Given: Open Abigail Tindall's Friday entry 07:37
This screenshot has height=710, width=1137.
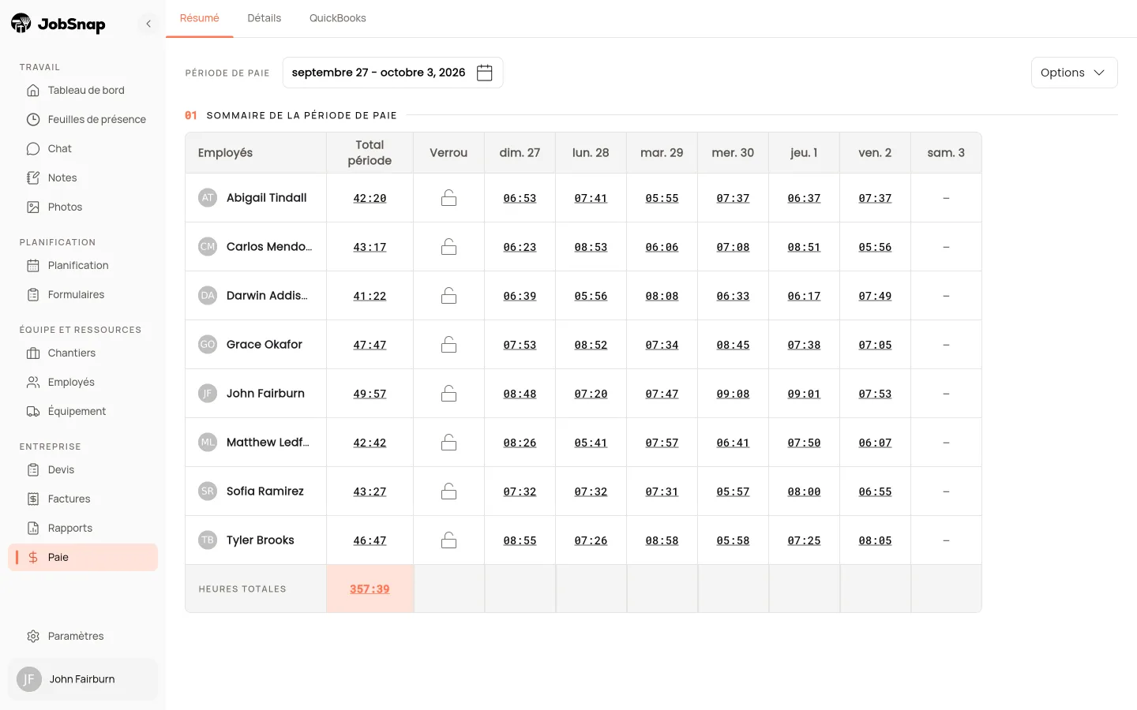Looking at the screenshot, I should tap(875, 198).
